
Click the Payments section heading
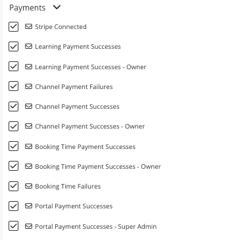pyautogui.click(x=28, y=8)
